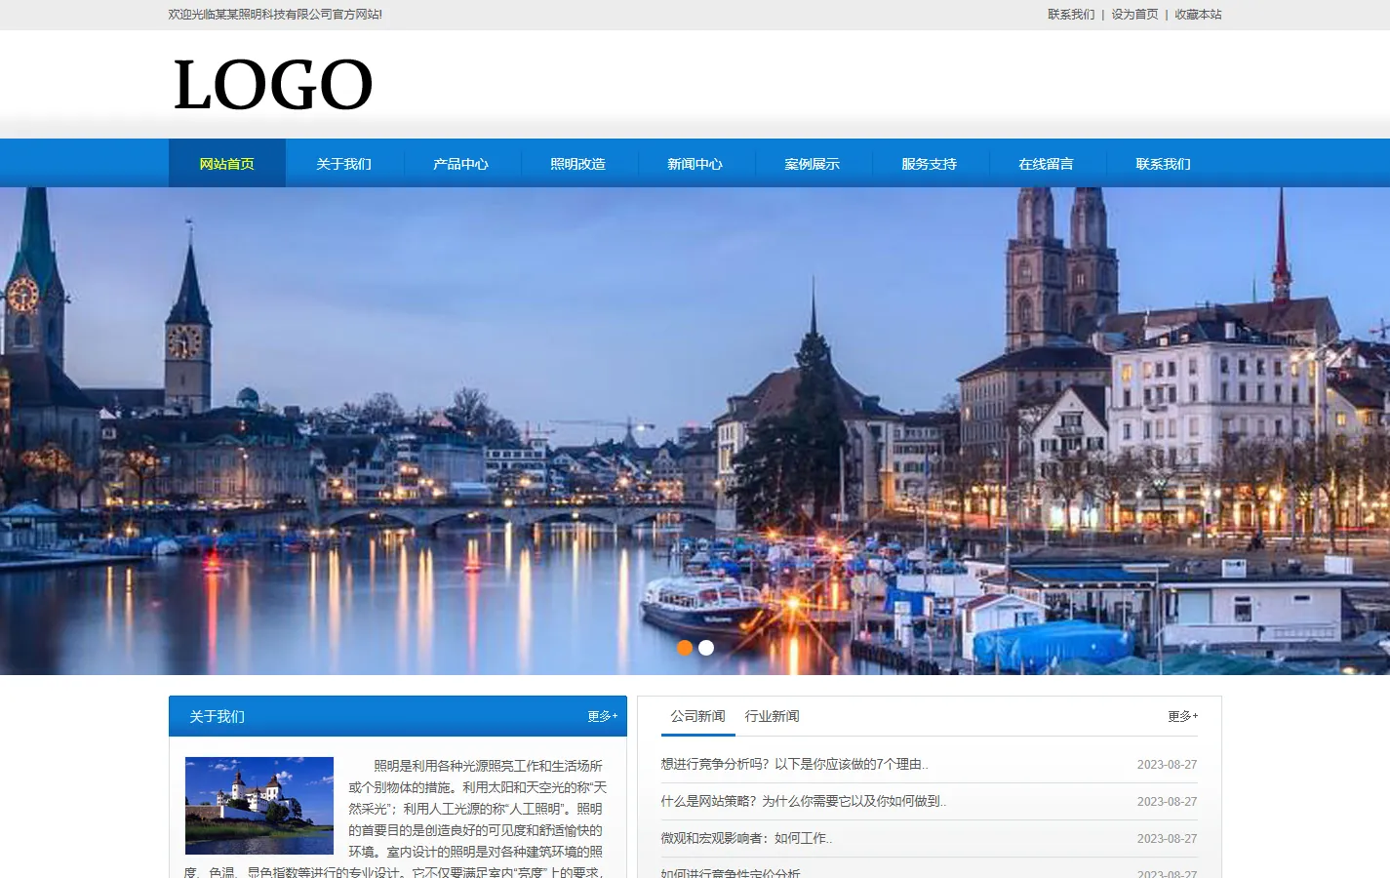Go to 关于我们 navigation item

tap(344, 164)
